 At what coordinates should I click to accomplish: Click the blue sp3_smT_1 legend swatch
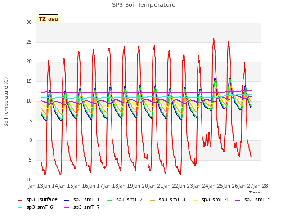coord(67,200)
